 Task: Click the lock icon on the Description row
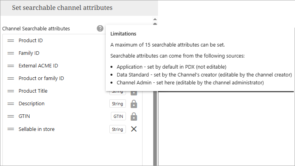click(134, 104)
